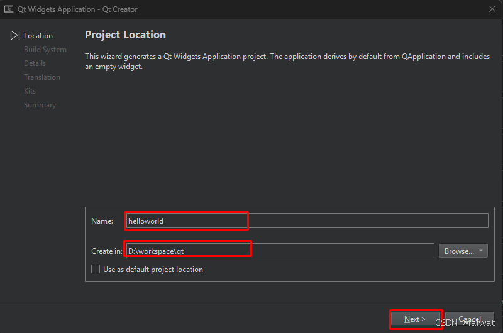The image size is (503, 333).
Task: Open the Browse button dropdown arrow
Action: 481,251
